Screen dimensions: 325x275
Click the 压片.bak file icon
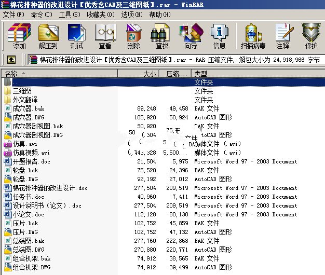point(8,223)
